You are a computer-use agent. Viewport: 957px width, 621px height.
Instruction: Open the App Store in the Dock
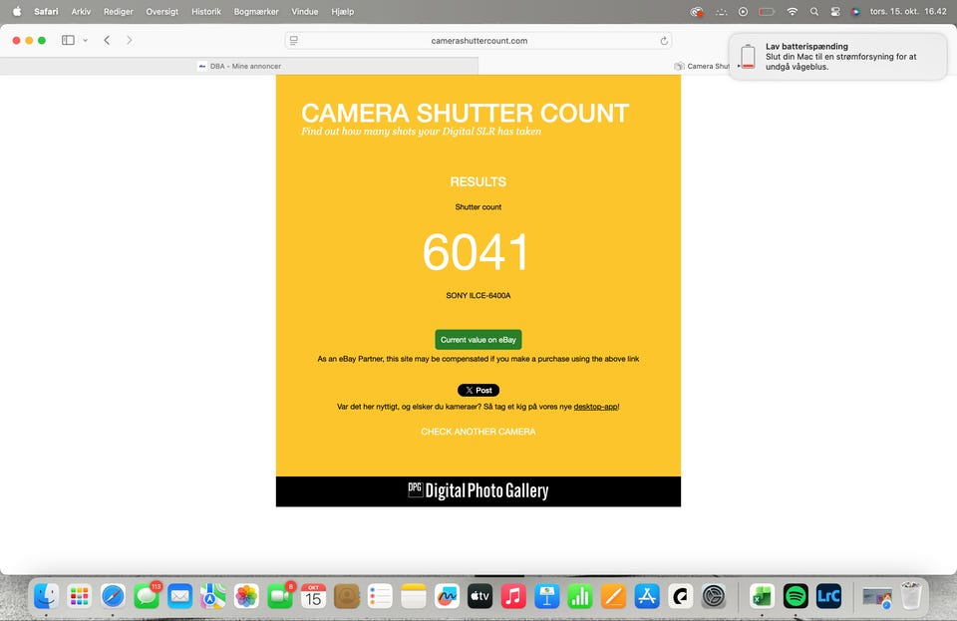coord(647,596)
